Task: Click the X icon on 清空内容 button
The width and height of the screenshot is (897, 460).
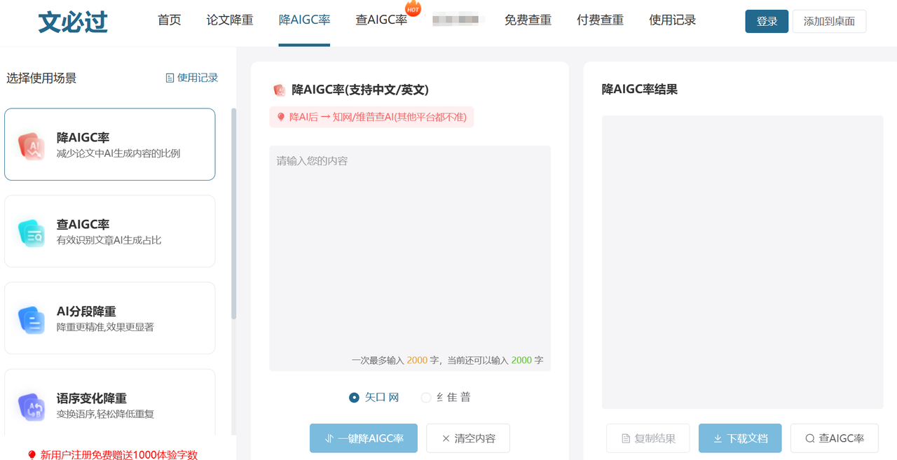Action: pyautogui.click(x=446, y=438)
